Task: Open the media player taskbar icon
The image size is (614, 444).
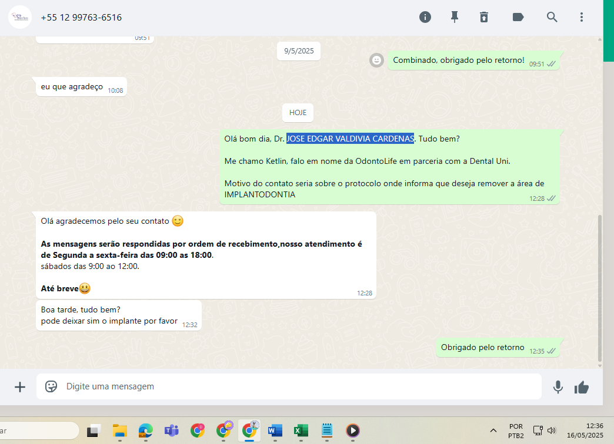Action: [x=352, y=430]
